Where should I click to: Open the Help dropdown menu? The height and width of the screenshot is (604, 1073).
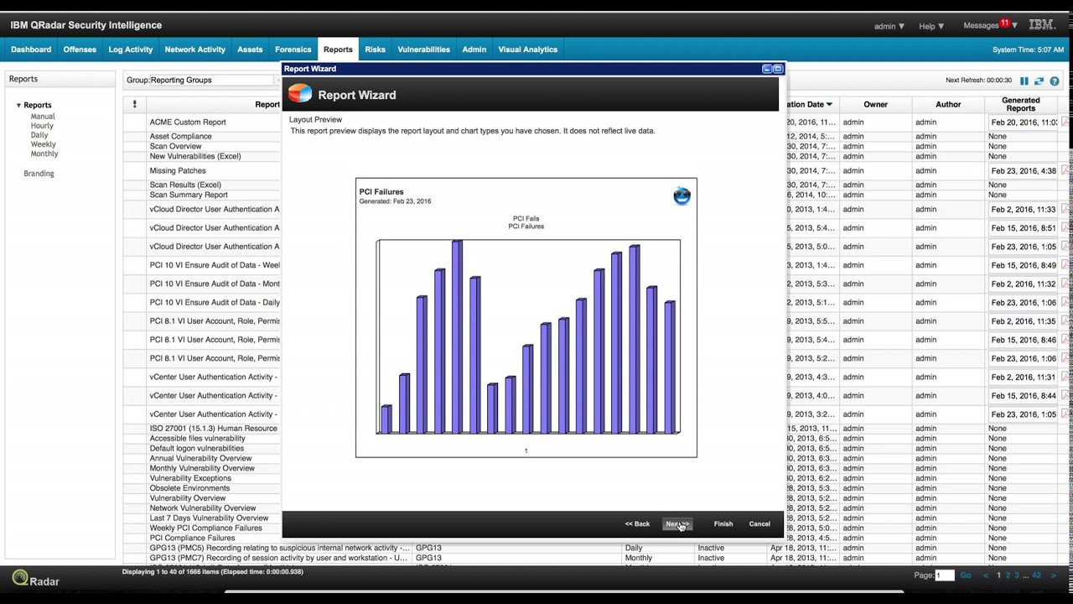931,26
